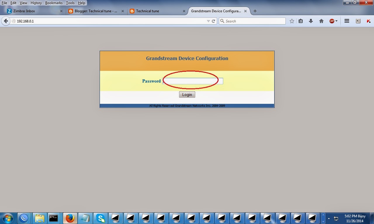Click the red Kaspersky toolbar icon
374x224 pixels.
[369, 21]
